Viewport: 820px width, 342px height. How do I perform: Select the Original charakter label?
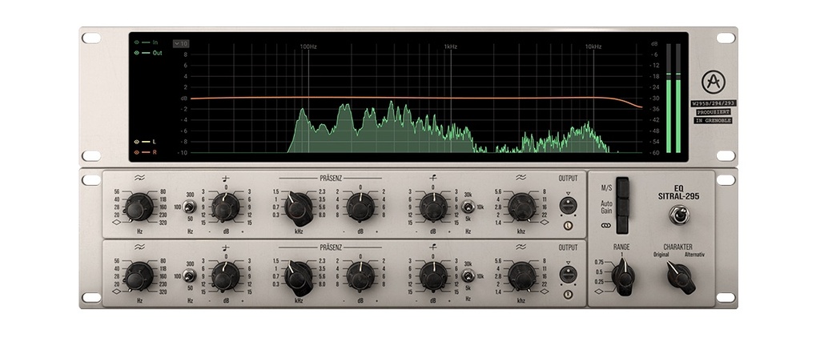click(661, 255)
